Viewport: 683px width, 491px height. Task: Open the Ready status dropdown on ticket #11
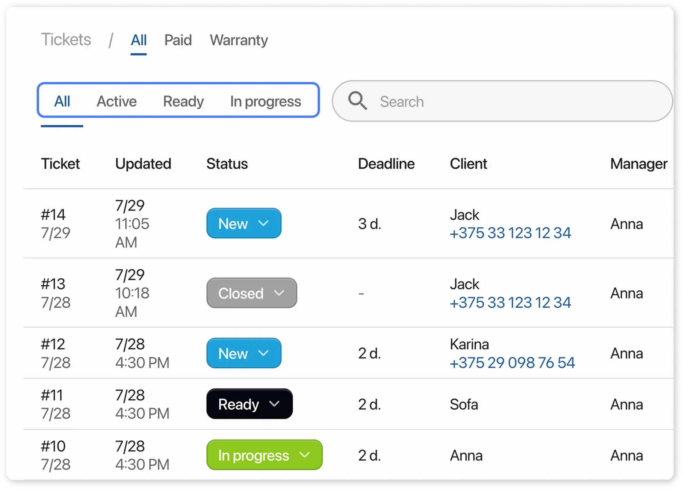tap(275, 404)
